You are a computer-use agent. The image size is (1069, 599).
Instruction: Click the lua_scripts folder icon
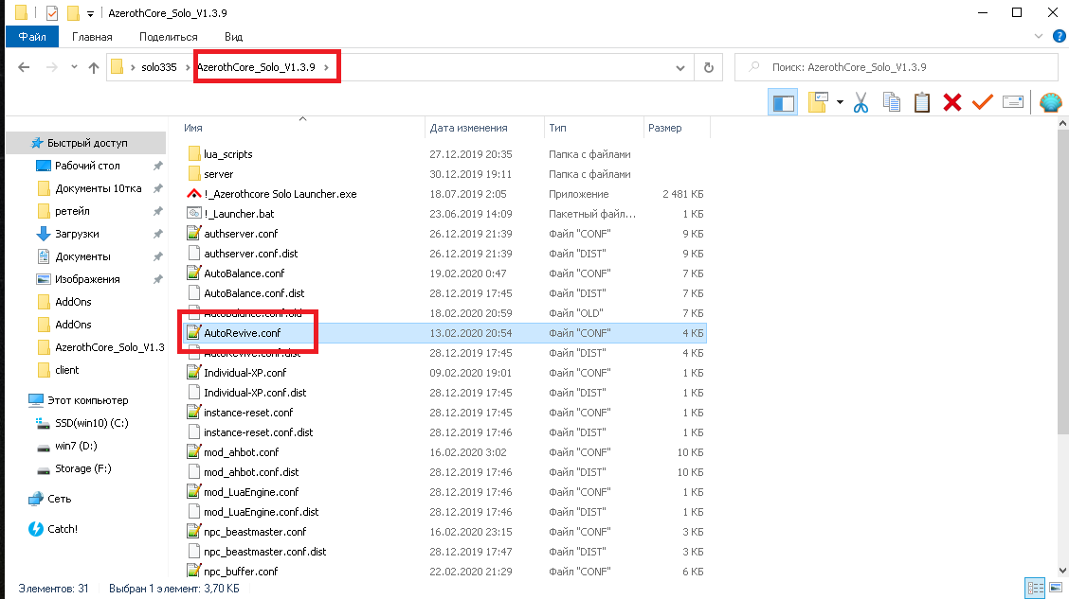(193, 154)
